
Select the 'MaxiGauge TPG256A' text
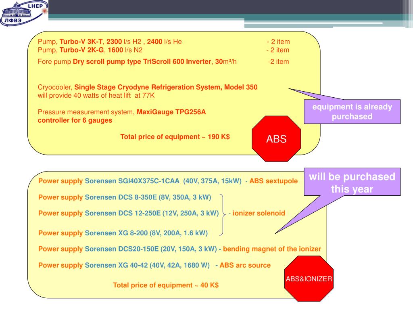[x=171, y=112]
